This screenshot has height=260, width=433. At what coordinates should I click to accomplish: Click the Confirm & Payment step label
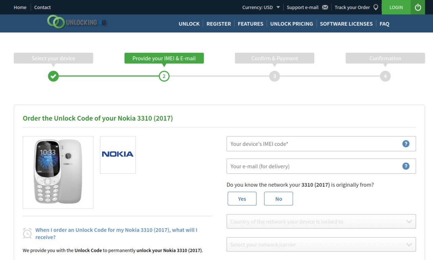pyautogui.click(x=275, y=58)
